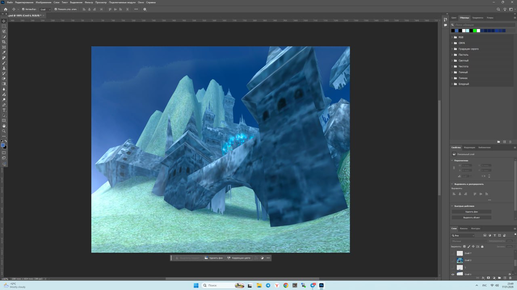Viewport: 517px width, 290px height.
Task: Pick the bright green swatch
Action: tap(475, 31)
